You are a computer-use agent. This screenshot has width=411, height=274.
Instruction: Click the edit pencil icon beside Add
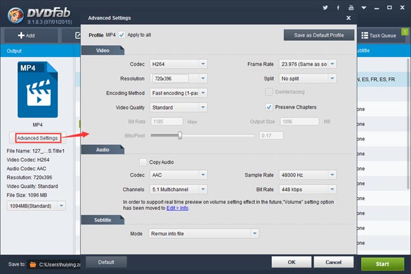pyautogui.click(x=78, y=35)
